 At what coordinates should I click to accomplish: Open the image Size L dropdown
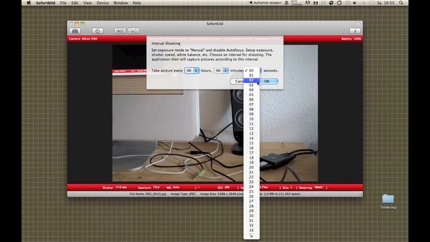point(290,188)
